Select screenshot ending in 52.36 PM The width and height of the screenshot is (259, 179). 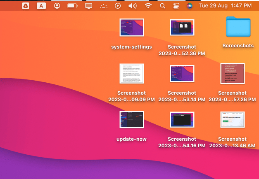pyautogui.click(x=182, y=28)
